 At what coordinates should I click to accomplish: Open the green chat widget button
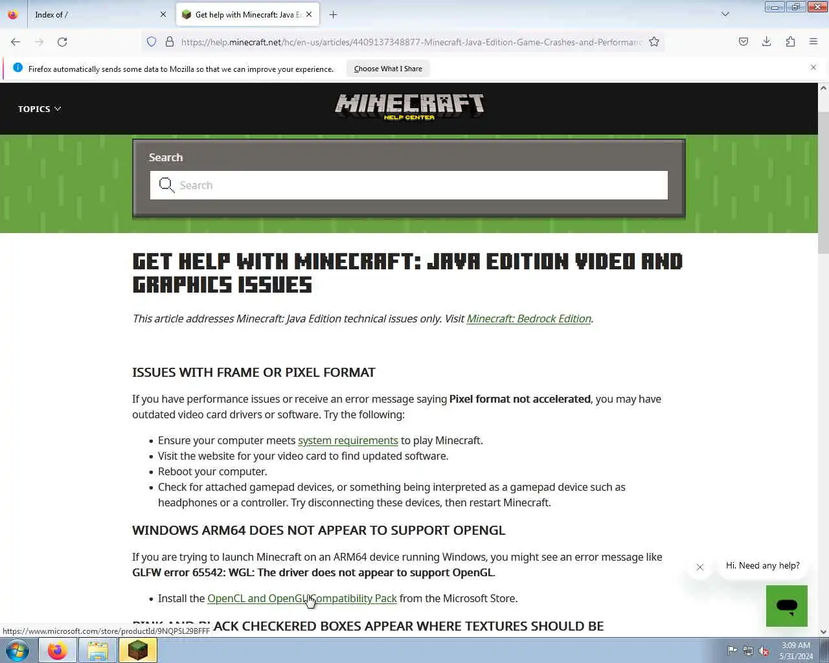click(787, 606)
